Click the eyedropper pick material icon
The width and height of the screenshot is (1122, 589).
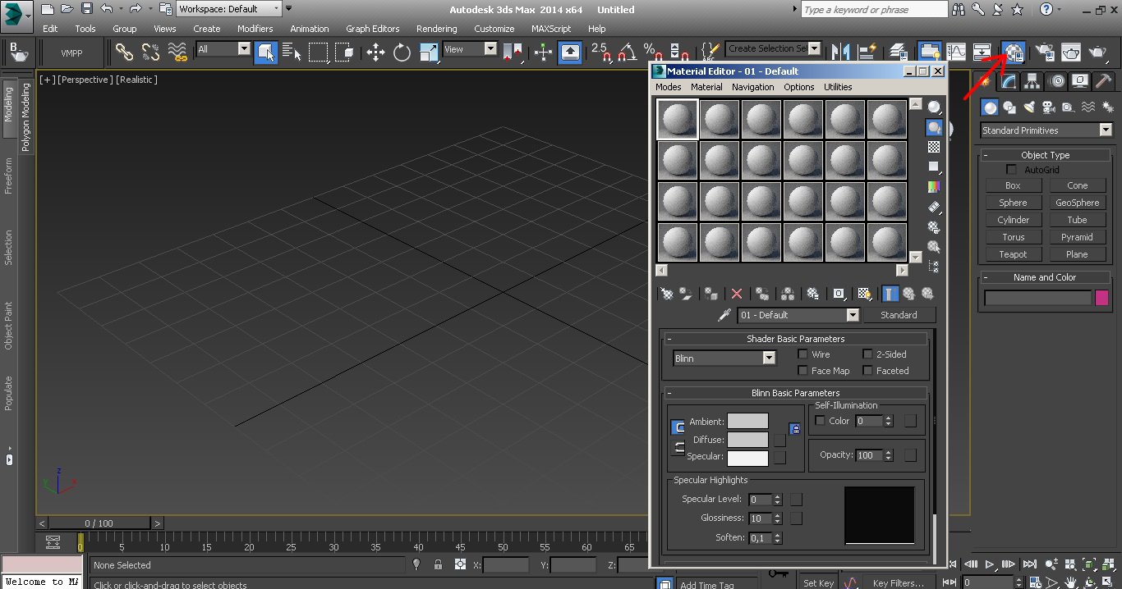tap(724, 315)
